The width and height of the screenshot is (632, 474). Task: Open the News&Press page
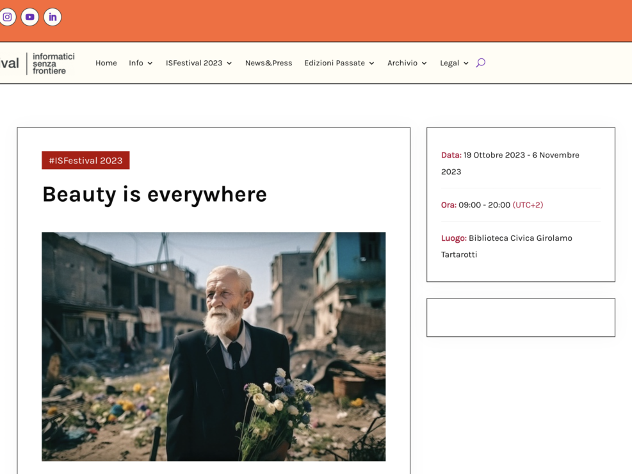click(x=268, y=63)
